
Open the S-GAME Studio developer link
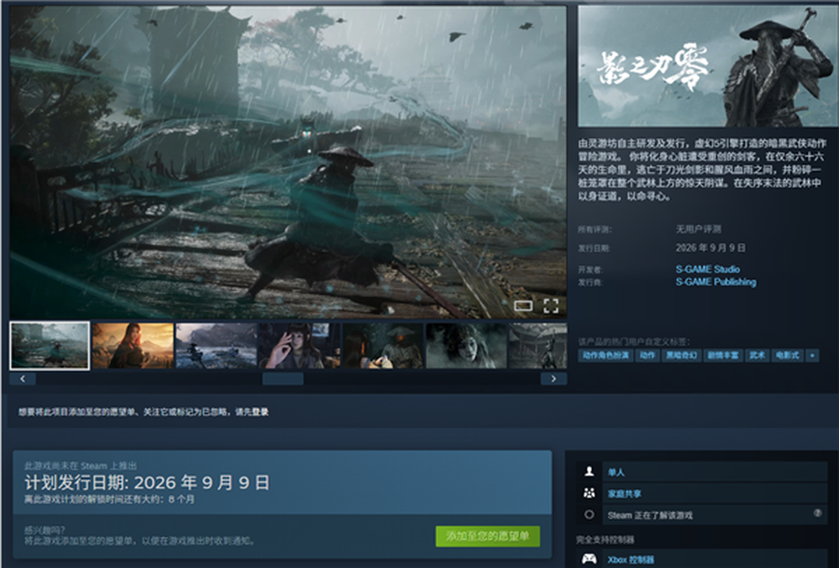click(708, 270)
